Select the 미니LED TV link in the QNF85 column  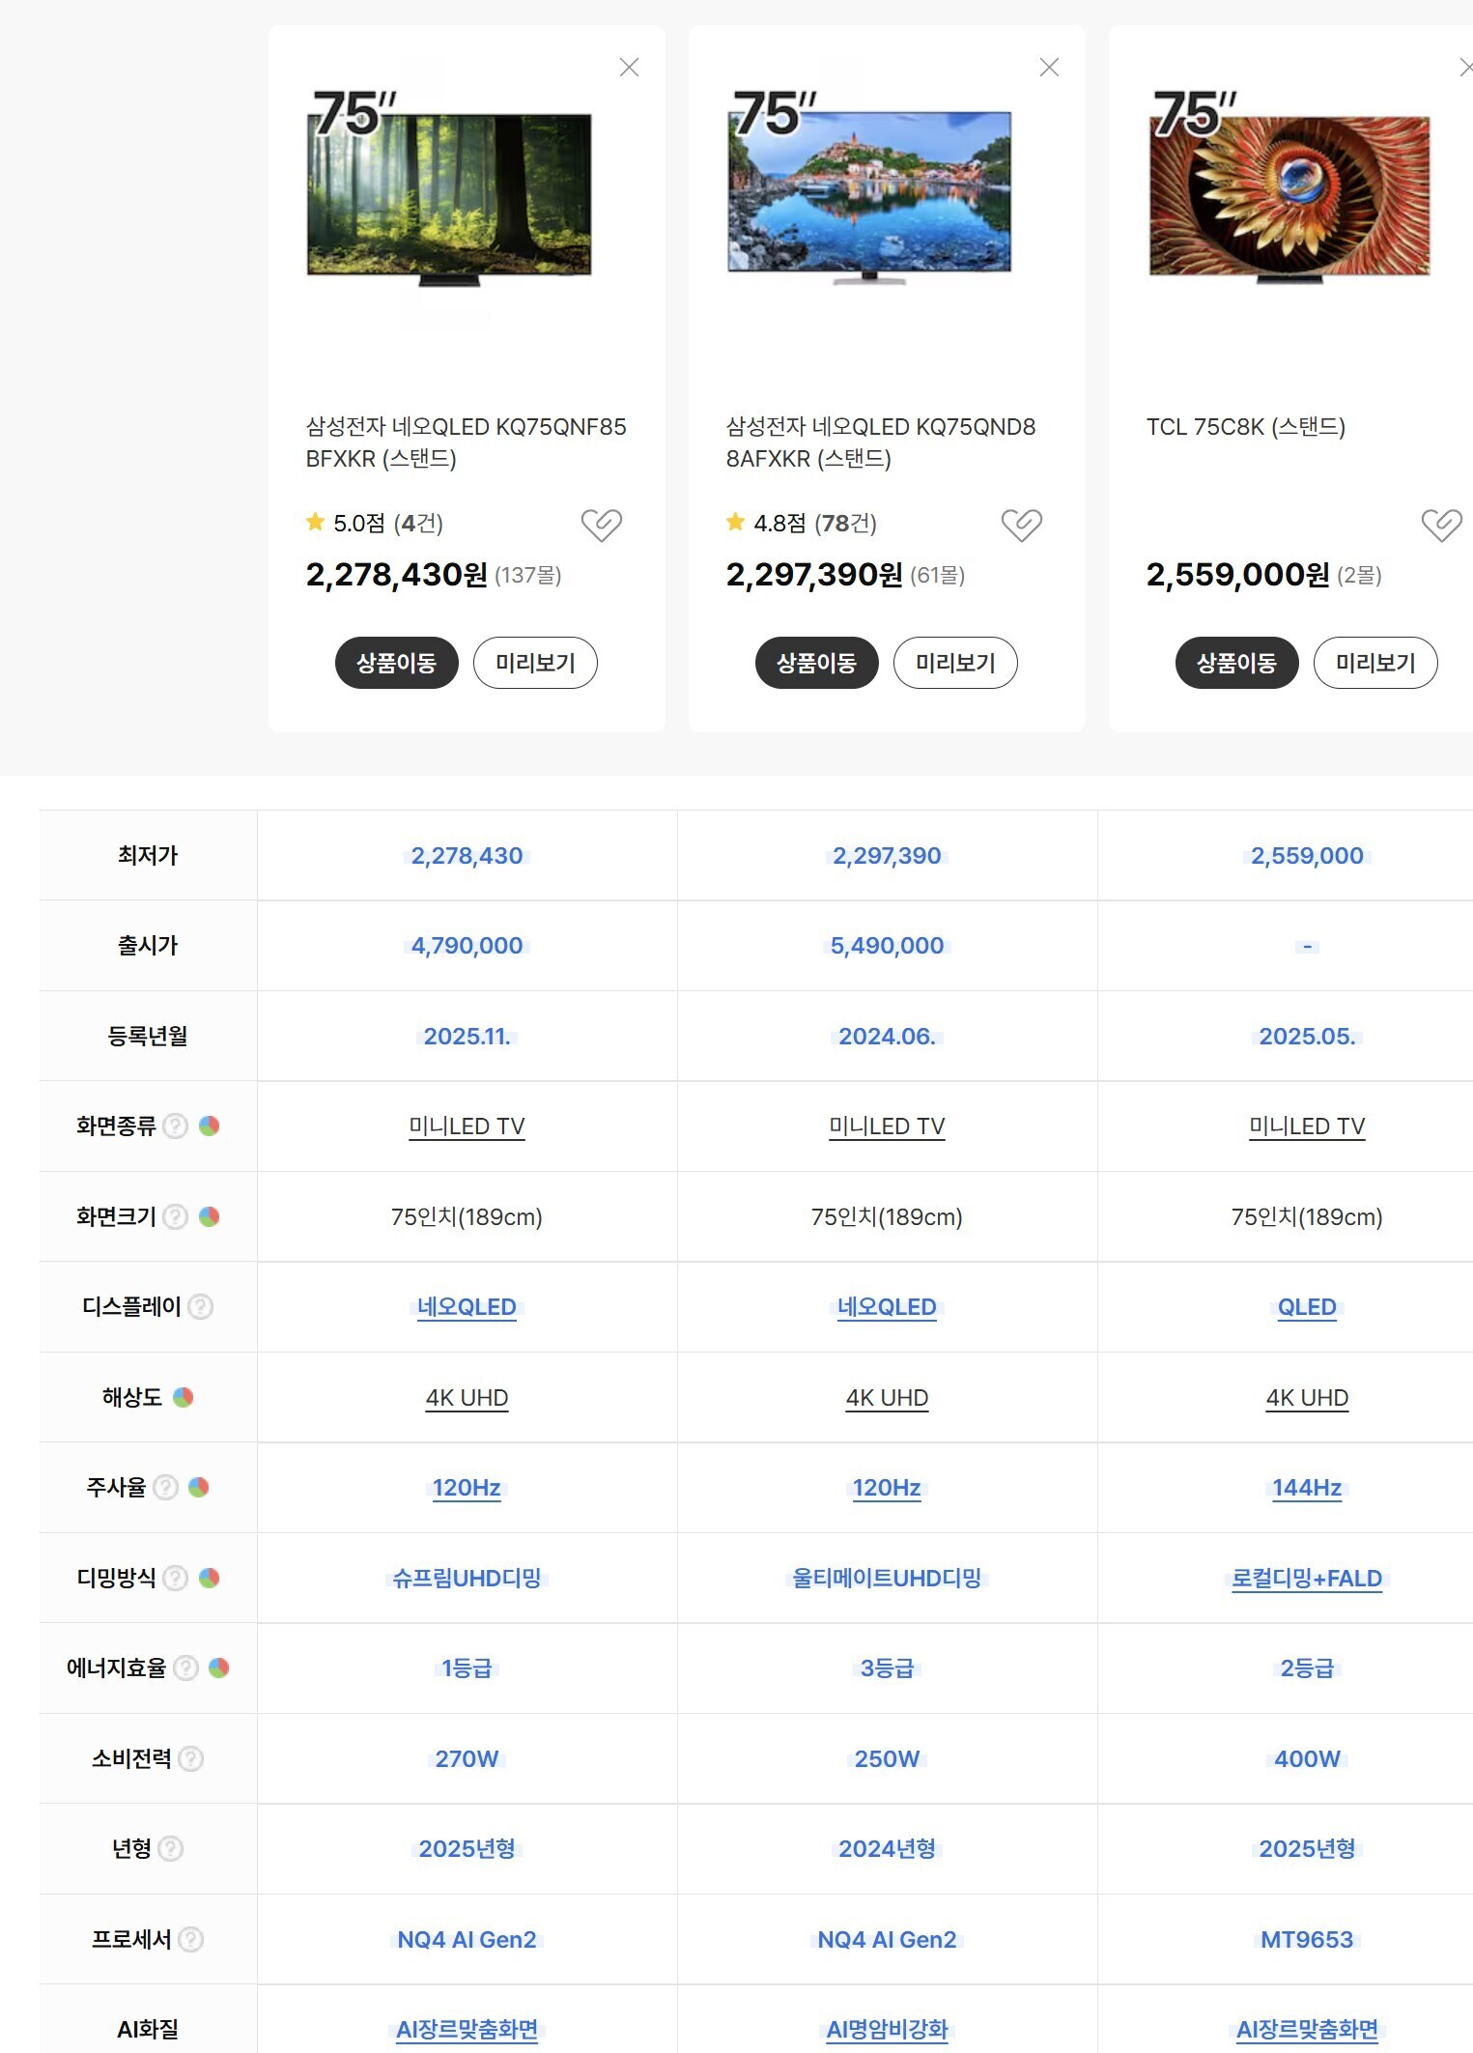pos(467,1126)
